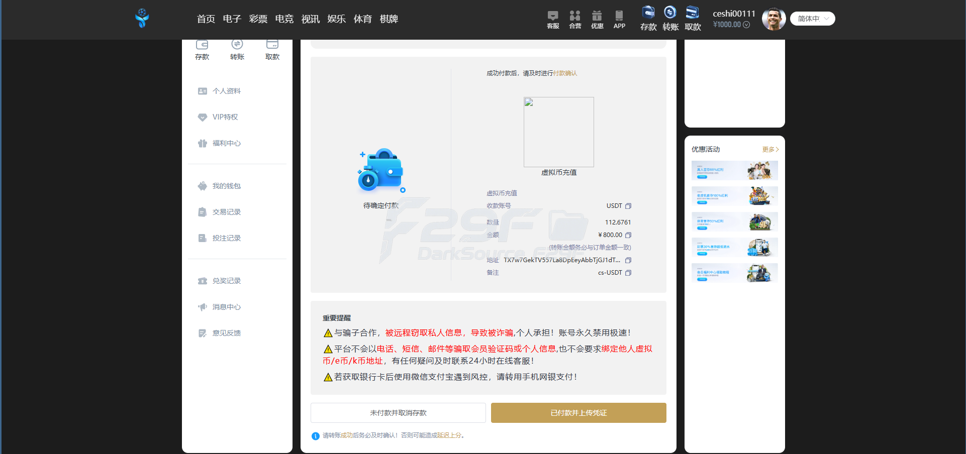This screenshot has width=966, height=454.
Task: Copy the cs-USDT 备注 remark
Action: coord(628,273)
